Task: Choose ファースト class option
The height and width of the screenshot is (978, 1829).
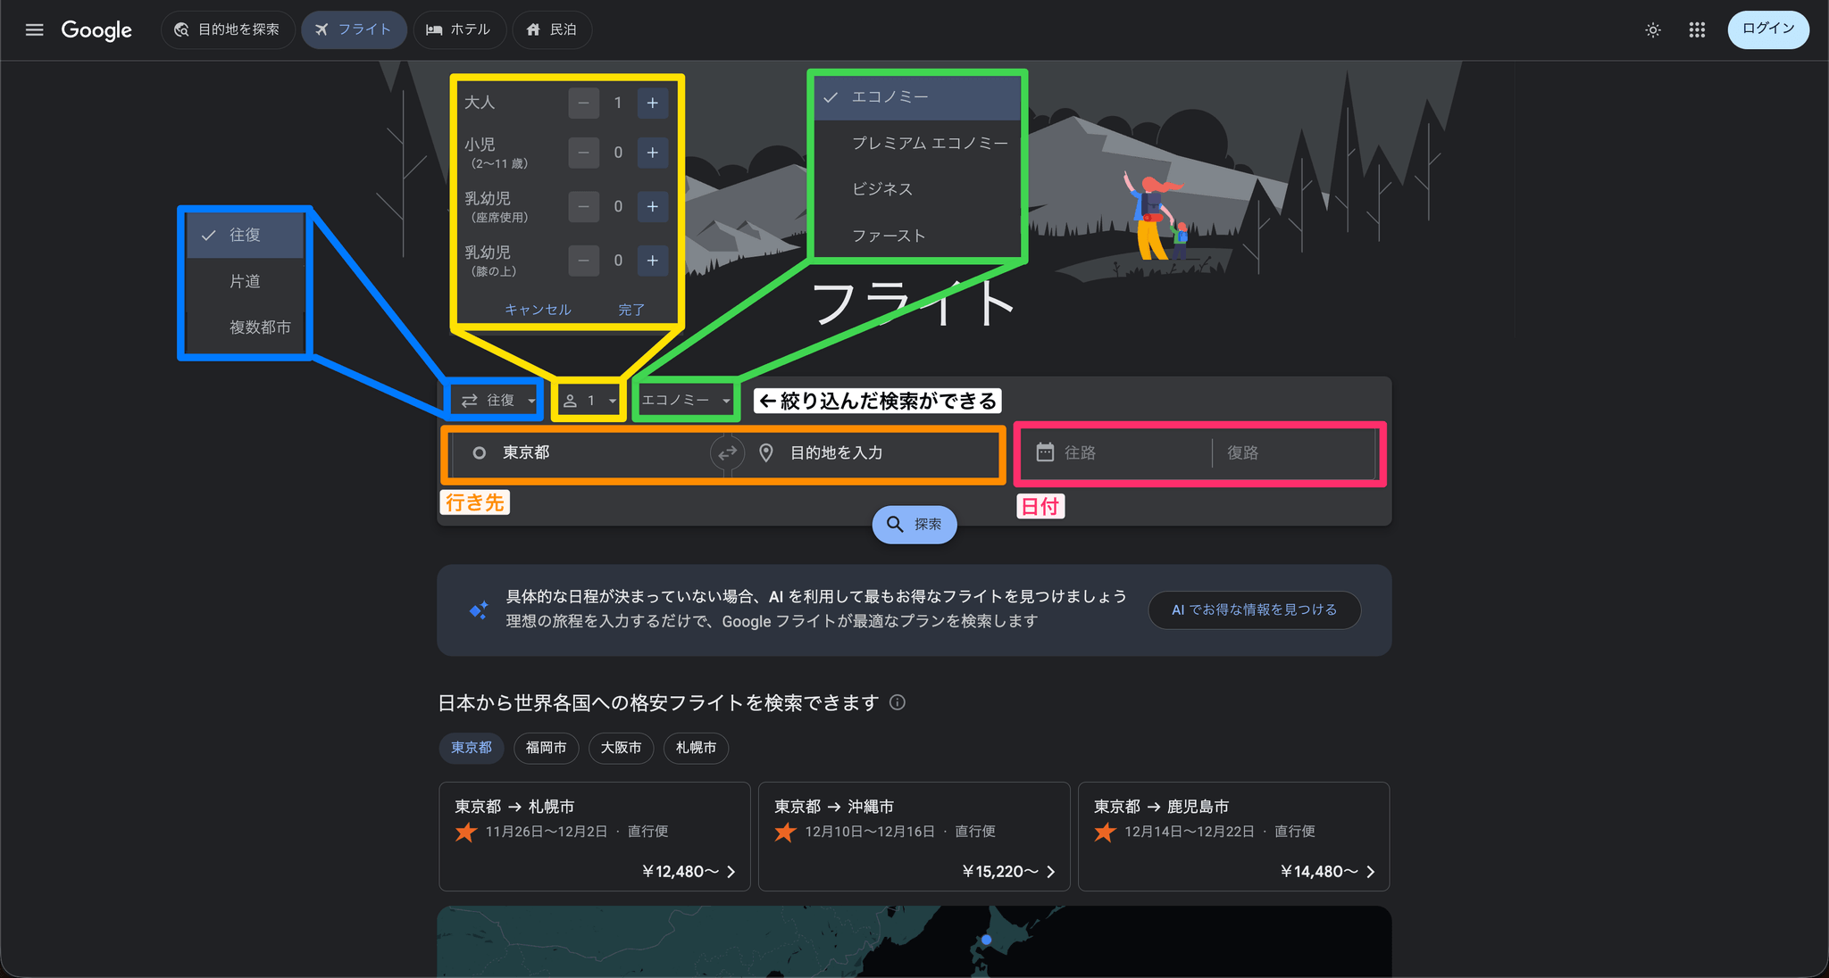Action: tap(918, 236)
